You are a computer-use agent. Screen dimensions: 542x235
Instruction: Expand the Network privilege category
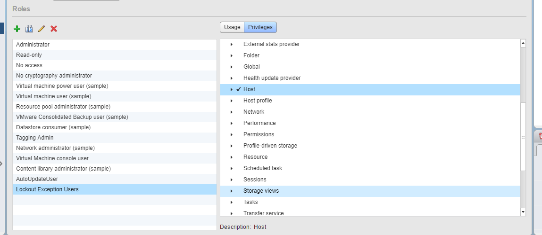(232, 112)
